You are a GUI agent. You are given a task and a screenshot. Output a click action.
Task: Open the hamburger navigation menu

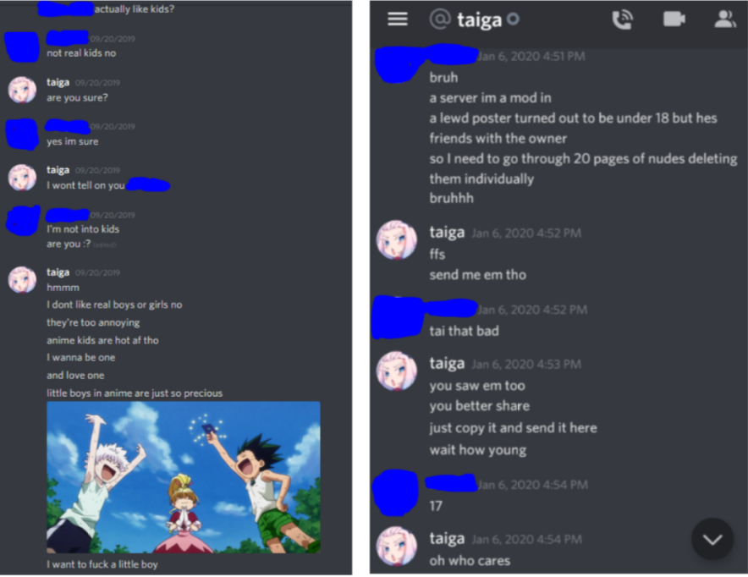coord(398,19)
